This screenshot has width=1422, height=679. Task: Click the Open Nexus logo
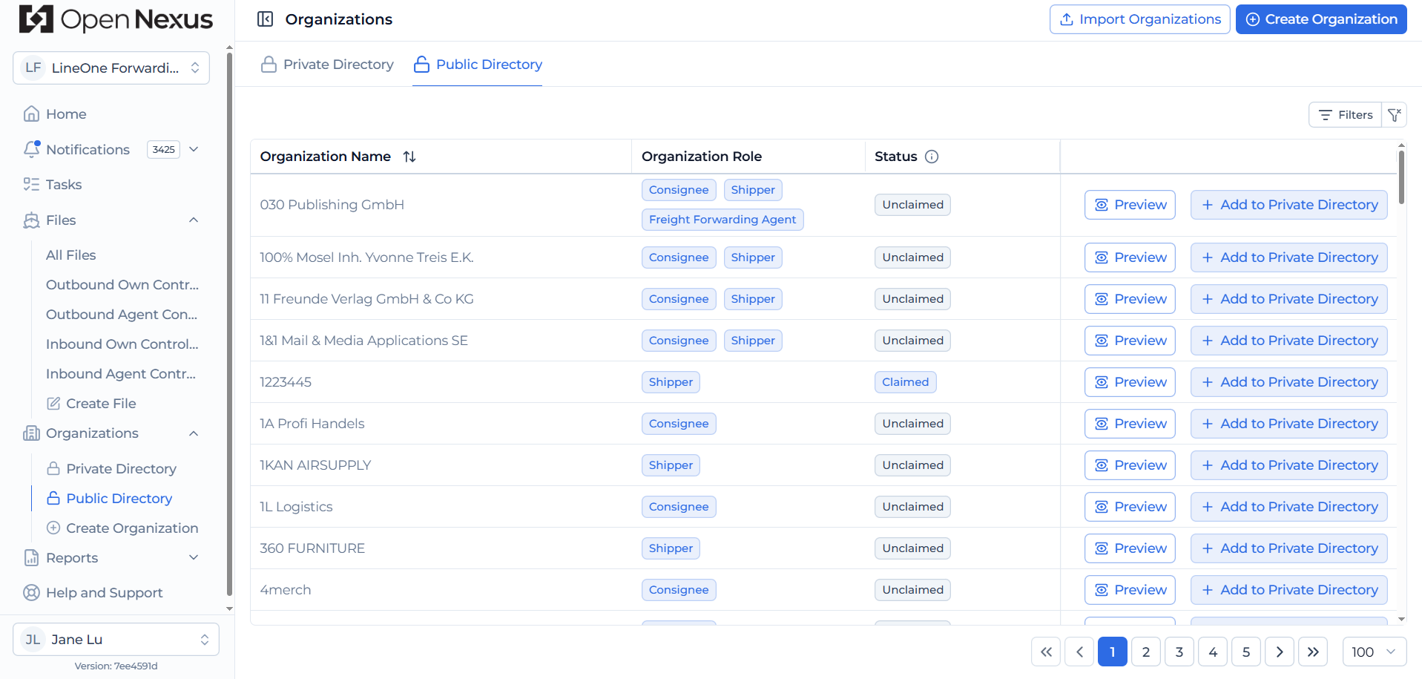point(116,19)
